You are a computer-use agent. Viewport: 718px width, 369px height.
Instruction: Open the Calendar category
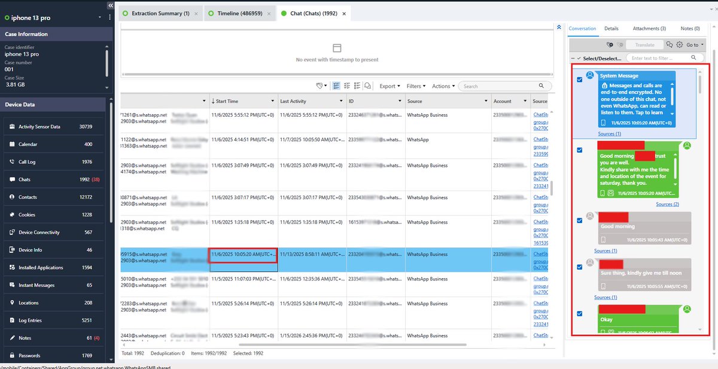tap(53, 144)
